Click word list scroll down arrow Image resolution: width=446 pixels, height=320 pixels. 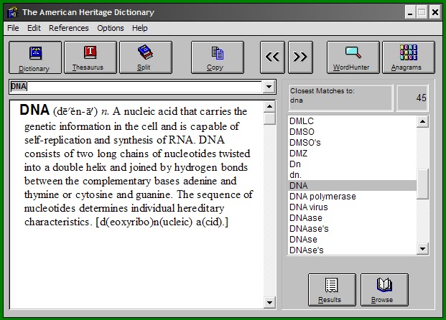click(x=423, y=249)
